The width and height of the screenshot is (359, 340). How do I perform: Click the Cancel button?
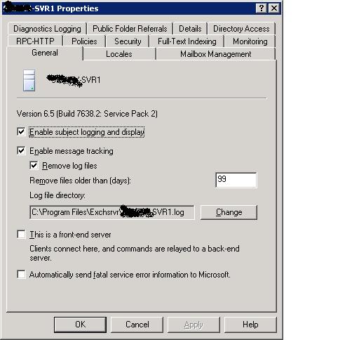tap(137, 325)
